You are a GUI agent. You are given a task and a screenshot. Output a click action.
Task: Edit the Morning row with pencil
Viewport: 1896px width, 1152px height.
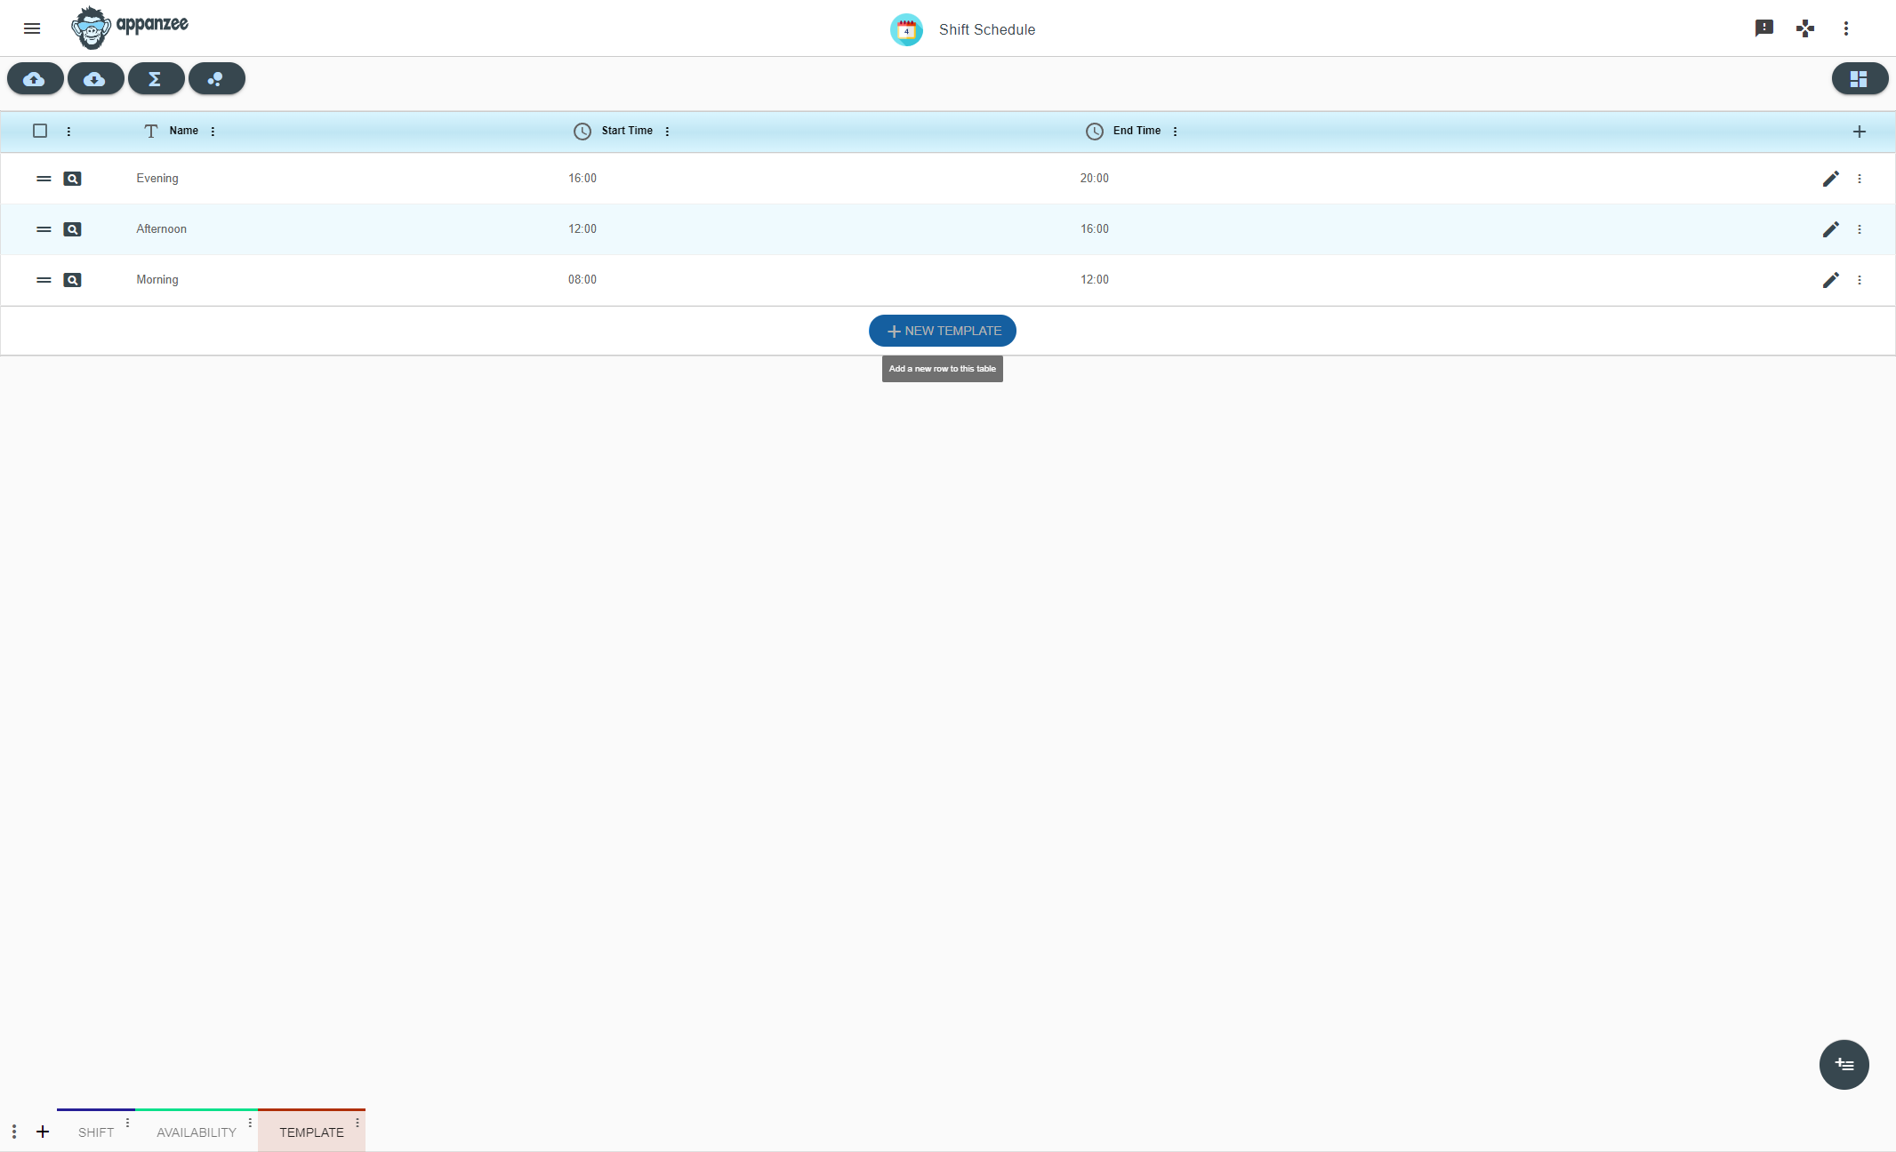[1830, 280]
